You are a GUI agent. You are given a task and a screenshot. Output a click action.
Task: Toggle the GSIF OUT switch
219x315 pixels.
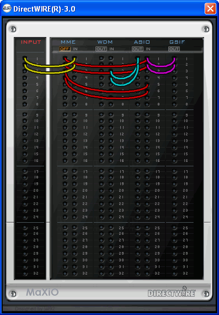tap(174, 49)
